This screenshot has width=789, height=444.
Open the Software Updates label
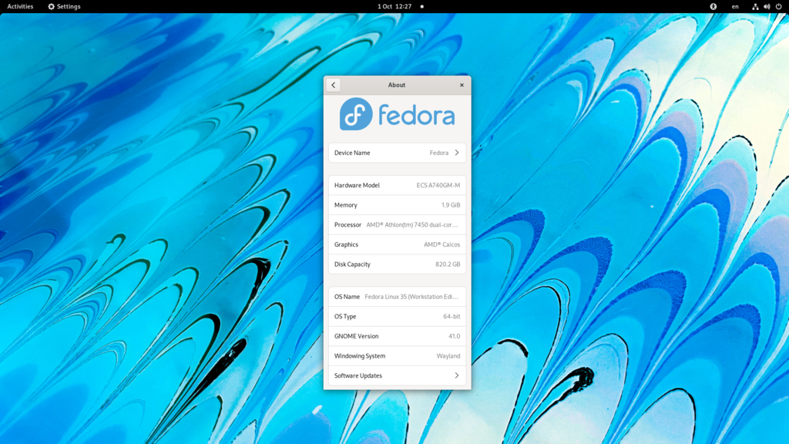click(x=358, y=375)
